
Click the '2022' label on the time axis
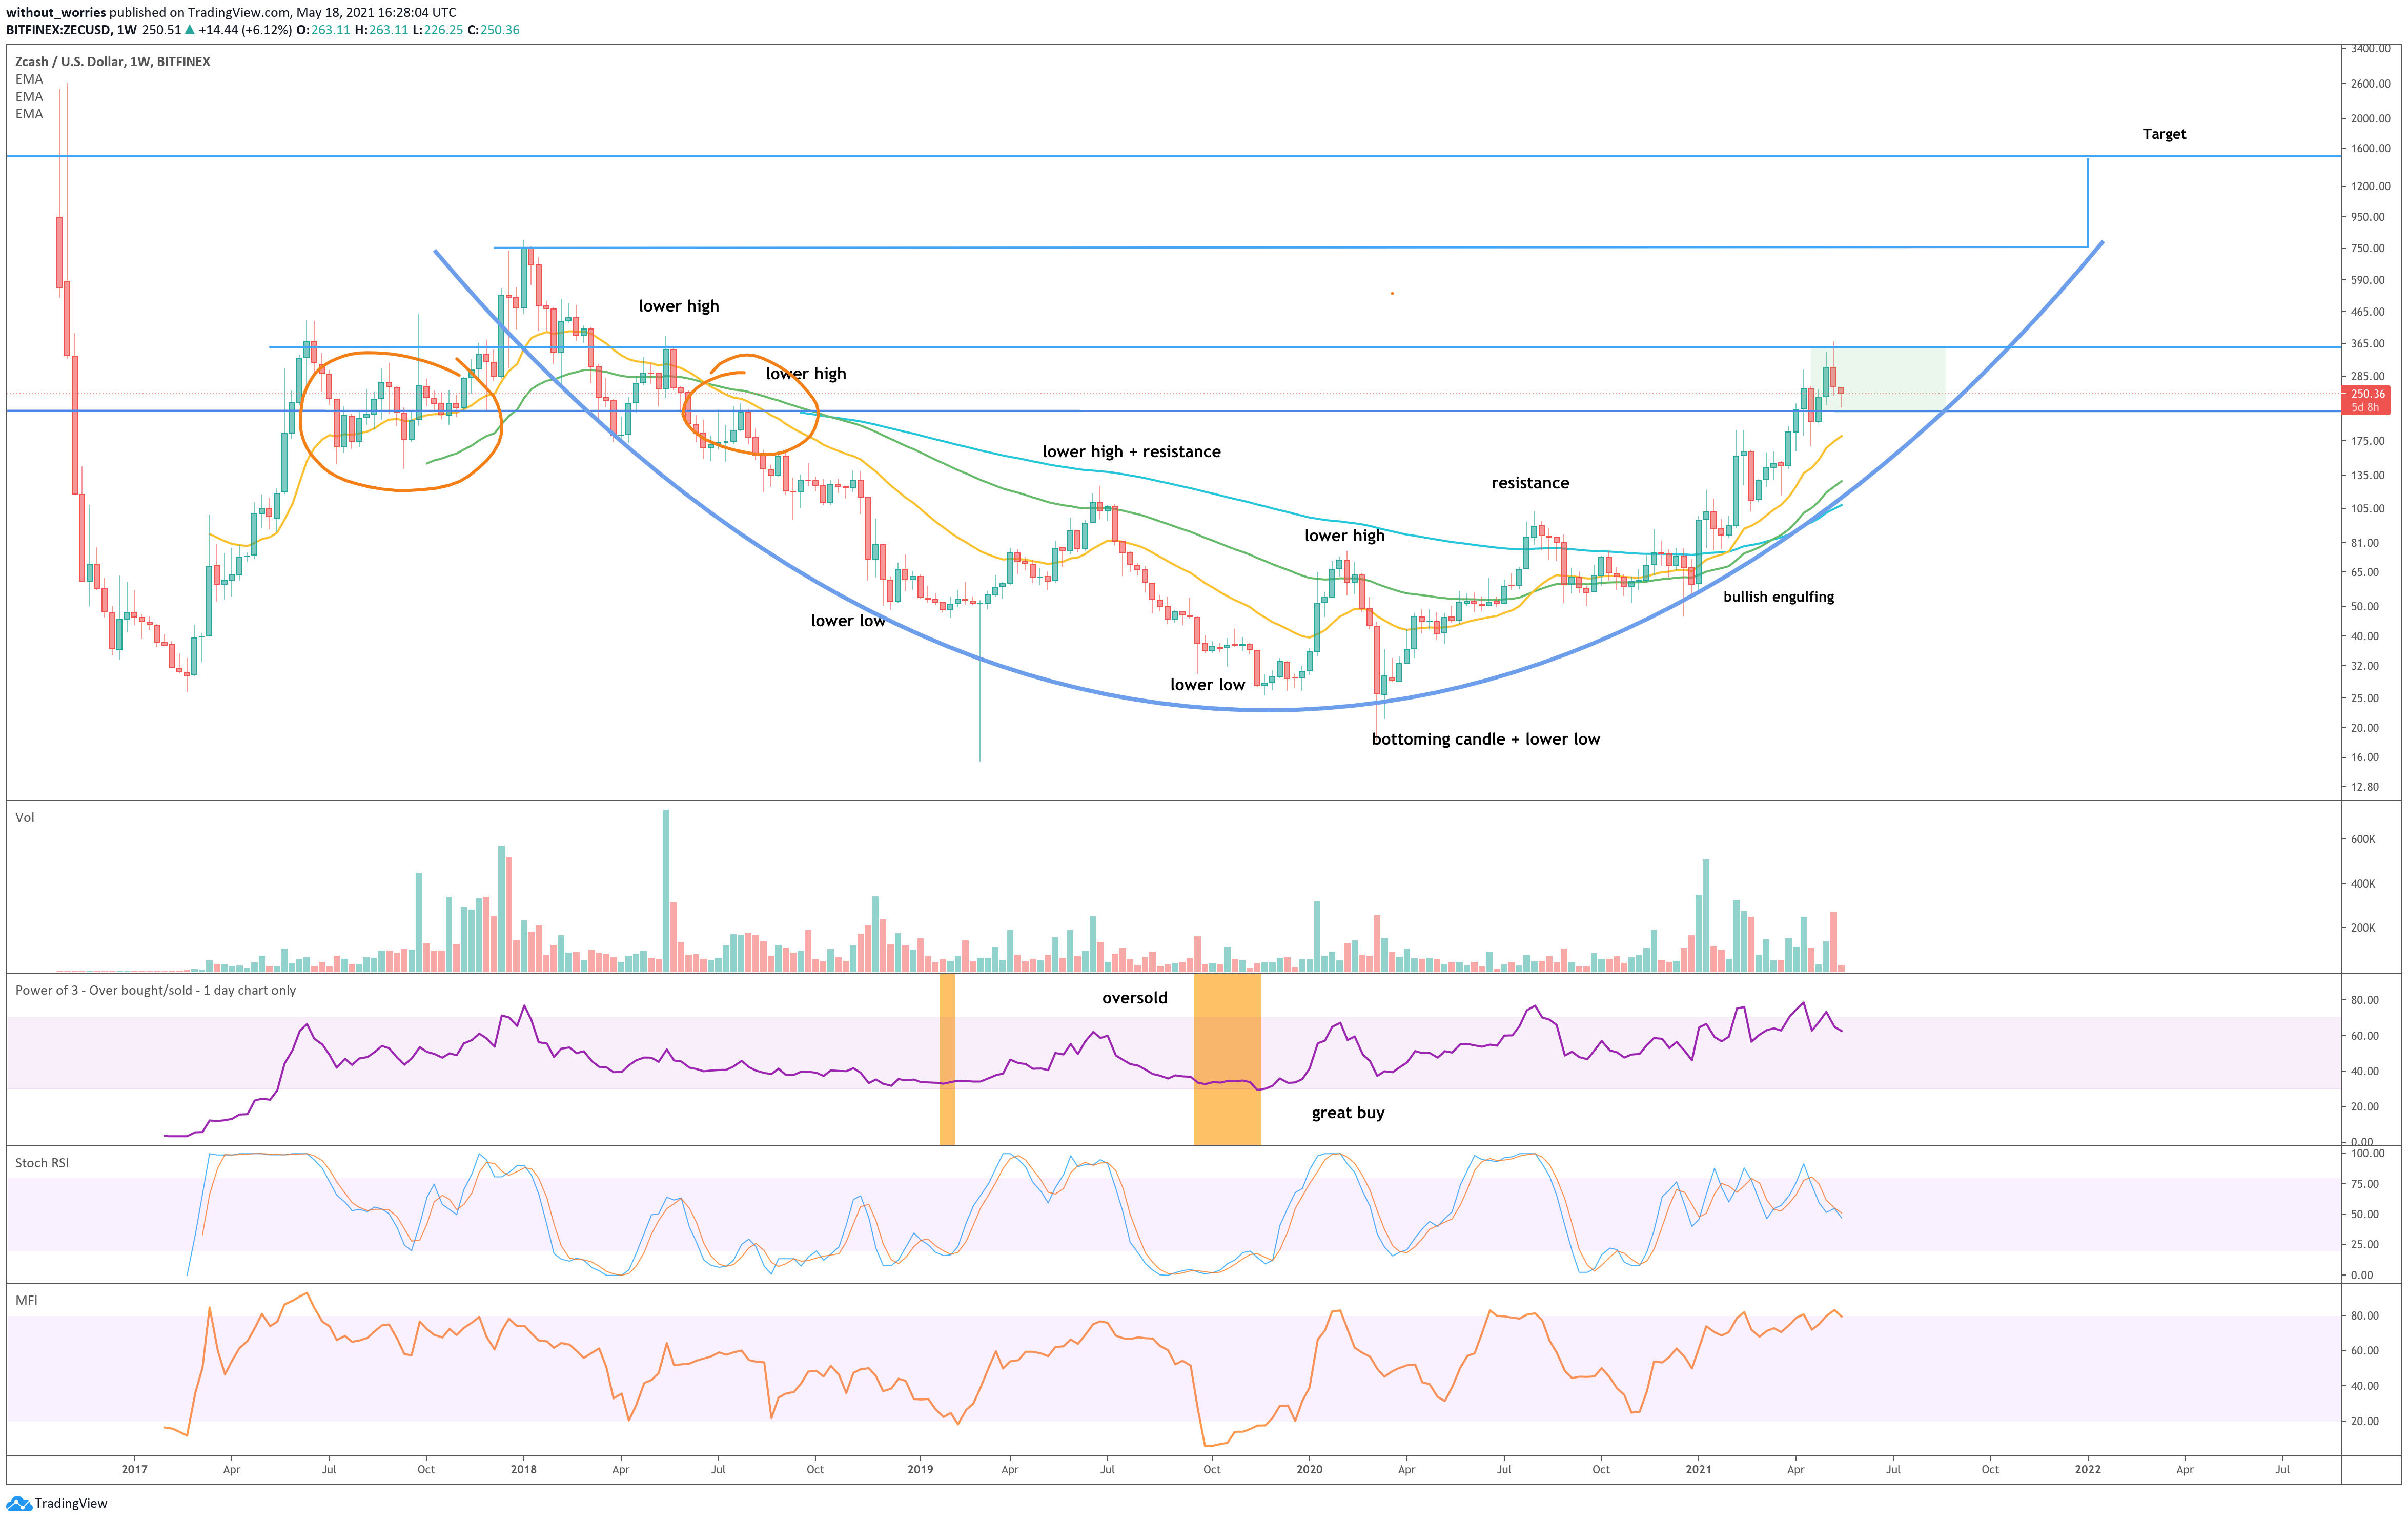(2087, 1470)
